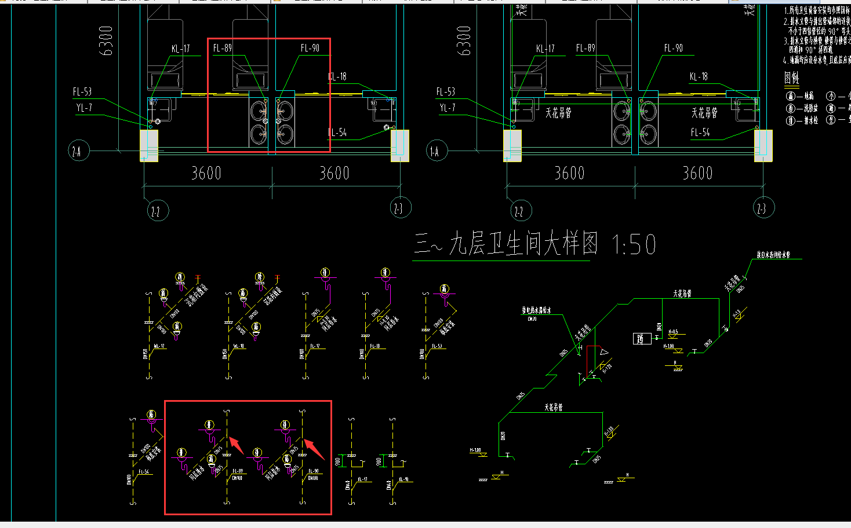The image size is (851, 528).
Task: Select the WL-17 riser label
Action: pyautogui.click(x=159, y=346)
